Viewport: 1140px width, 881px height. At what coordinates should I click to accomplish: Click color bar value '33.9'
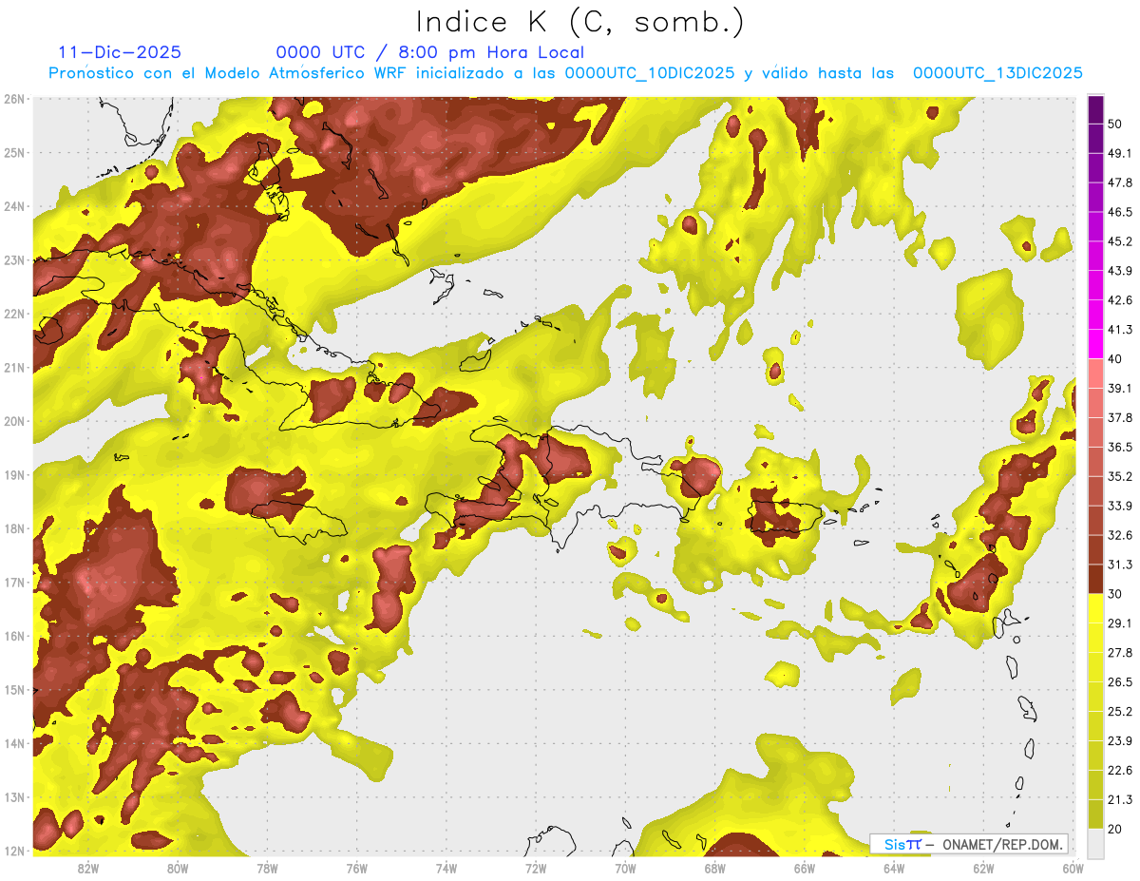point(1119,506)
